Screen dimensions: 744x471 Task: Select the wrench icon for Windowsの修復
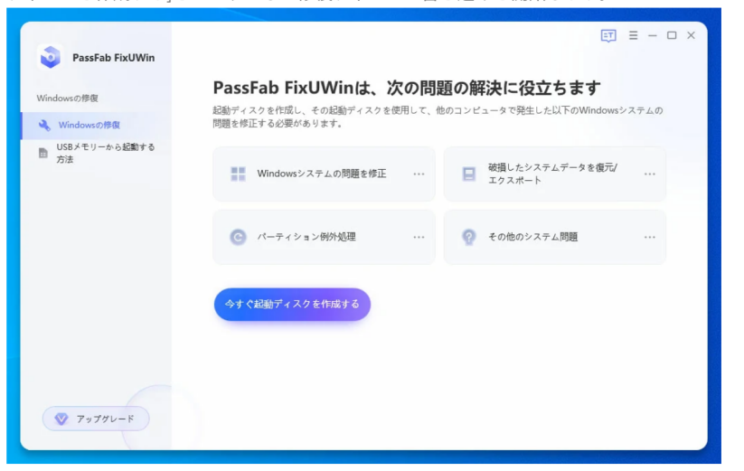pyautogui.click(x=44, y=126)
